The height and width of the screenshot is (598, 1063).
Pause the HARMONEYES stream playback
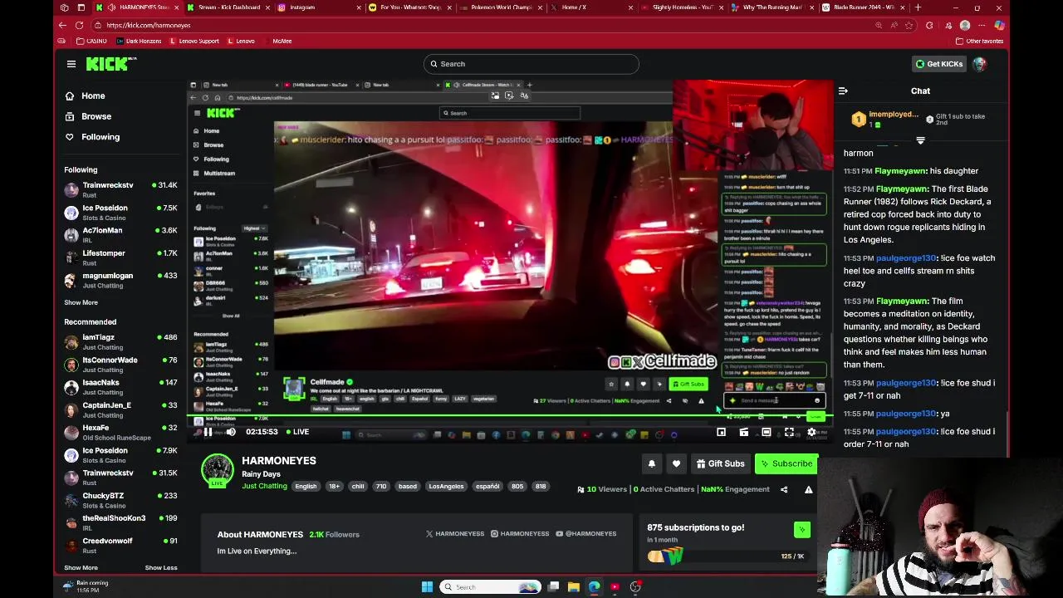click(x=208, y=432)
